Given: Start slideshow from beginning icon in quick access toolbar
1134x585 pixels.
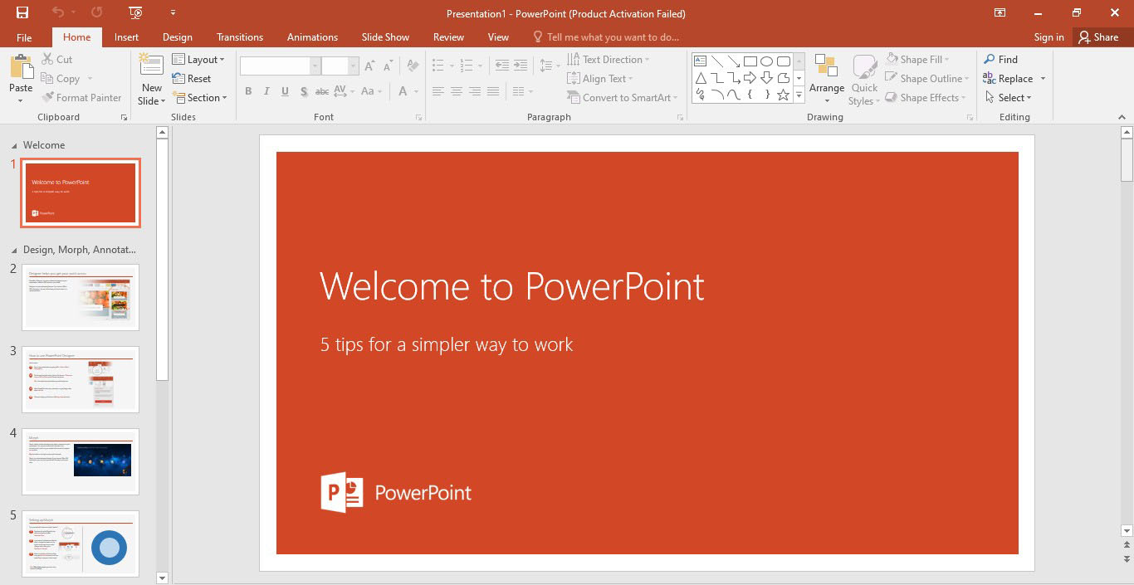Looking at the screenshot, I should pos(135,12).
